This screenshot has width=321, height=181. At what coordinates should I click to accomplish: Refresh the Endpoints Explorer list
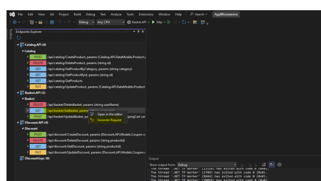coord(19,38)
